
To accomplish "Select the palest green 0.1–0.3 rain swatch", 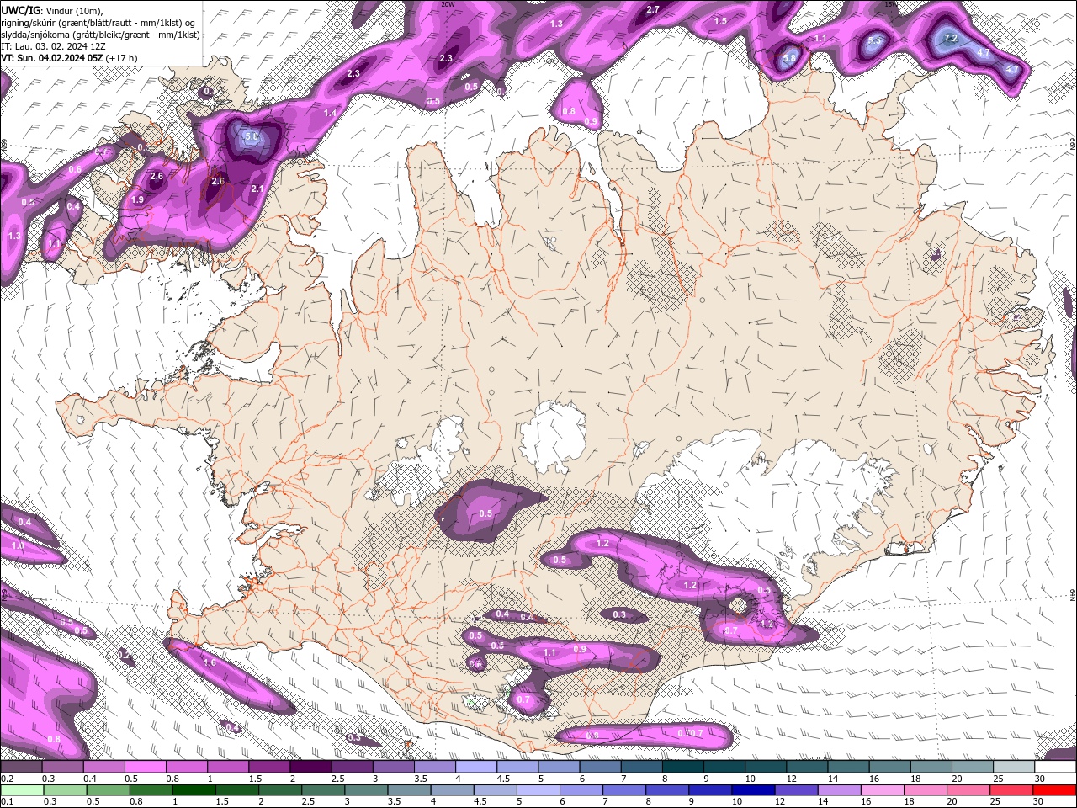I will pyautogui.click(x=21, y=789).
